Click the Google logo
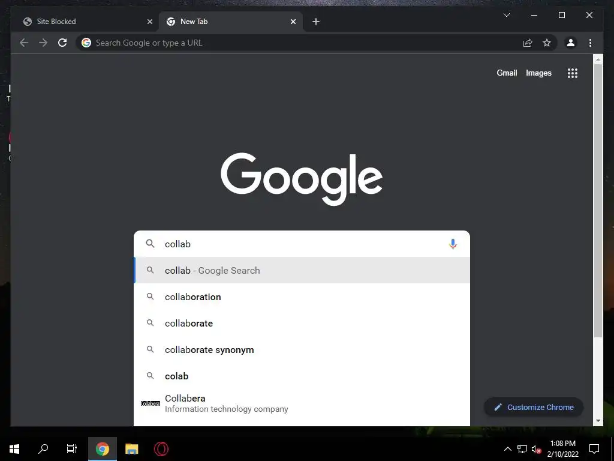The width and height of the screenshot is (614, 461). (x=302, y=179)
